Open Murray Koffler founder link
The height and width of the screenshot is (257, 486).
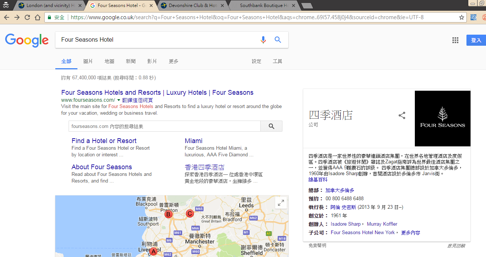point(382,224)
